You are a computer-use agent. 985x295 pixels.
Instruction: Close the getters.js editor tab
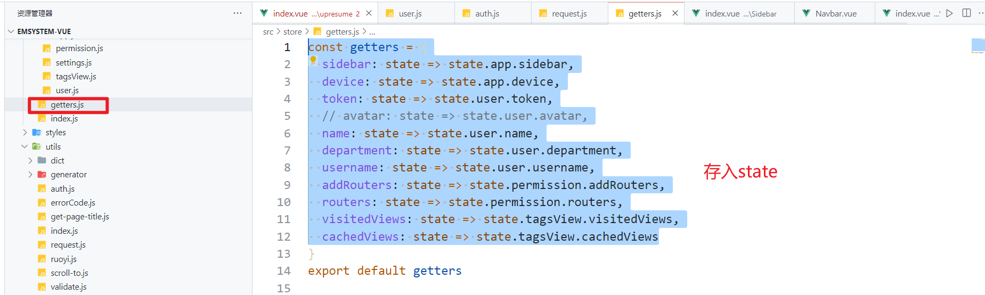[x=675, y=13]
